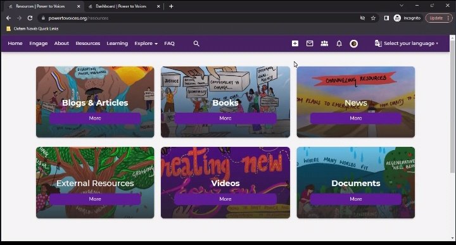
Task: Open the notifications bell icon
Action: point(339,44)
